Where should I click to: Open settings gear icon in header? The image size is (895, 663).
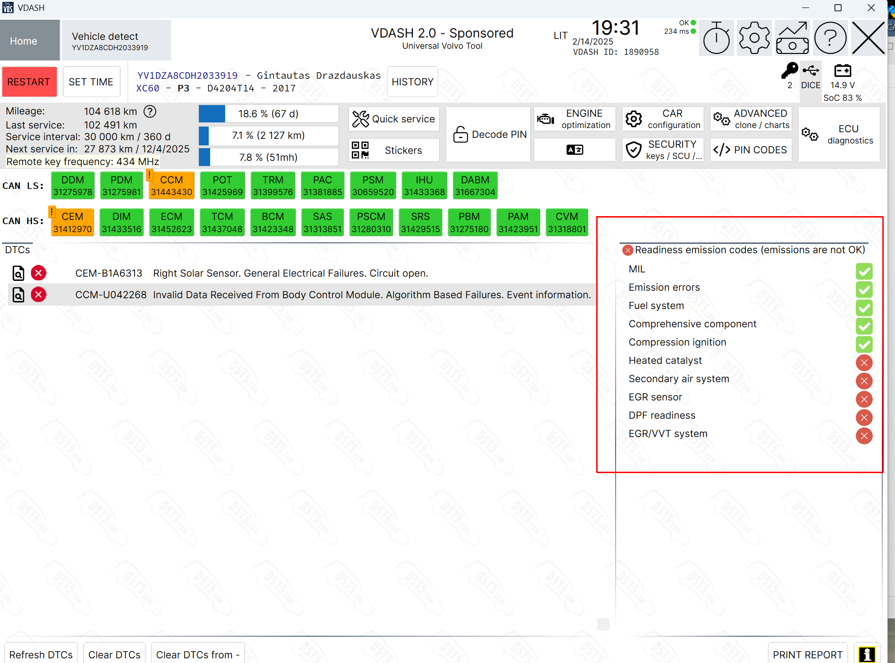pyautogui.click(x=754, y=38)
